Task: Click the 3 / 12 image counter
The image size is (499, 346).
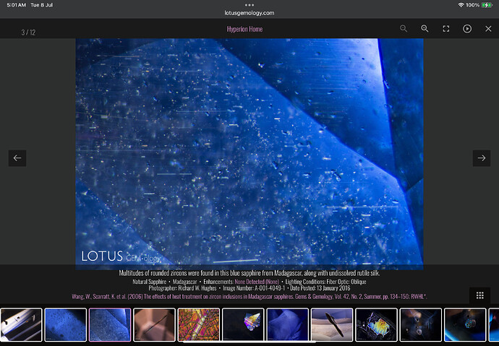Action: pyautogui.click(x=28, y=33)
